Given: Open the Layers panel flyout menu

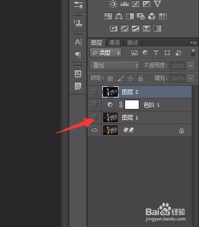Looking at the screenshot, I should (194, 43).
